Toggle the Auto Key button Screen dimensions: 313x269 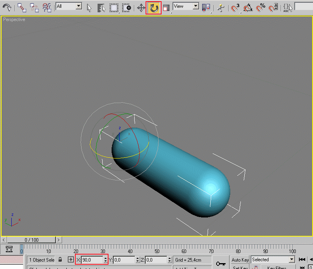pyautogui.click(x=240, y=260)
